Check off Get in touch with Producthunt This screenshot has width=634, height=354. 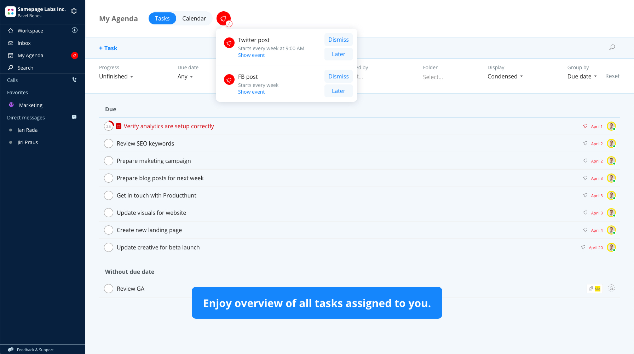coord(109,195)
